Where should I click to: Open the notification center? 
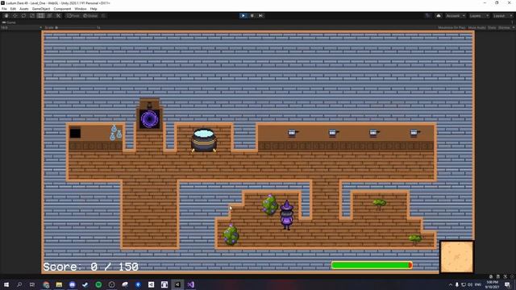pyautogui.click(x=507, y=284)
